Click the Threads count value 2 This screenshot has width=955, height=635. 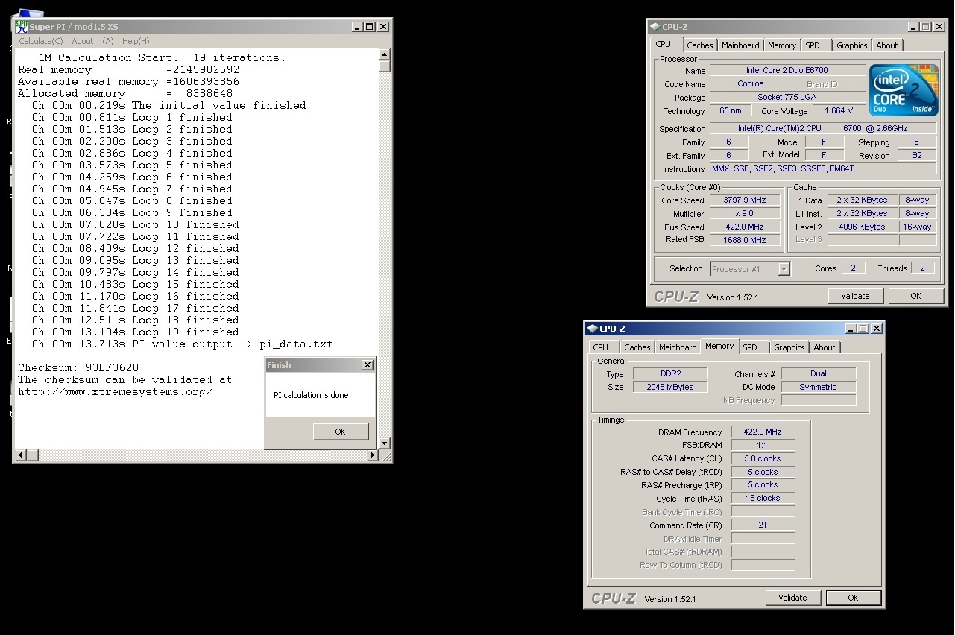click(922, 268)
